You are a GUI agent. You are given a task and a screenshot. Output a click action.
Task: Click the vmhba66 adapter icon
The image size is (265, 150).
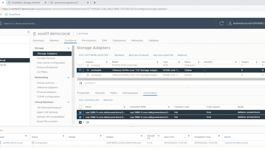(x=88, y=75)
